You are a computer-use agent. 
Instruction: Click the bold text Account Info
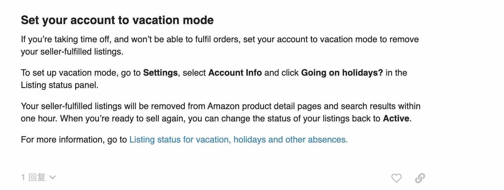click(235, 73)
